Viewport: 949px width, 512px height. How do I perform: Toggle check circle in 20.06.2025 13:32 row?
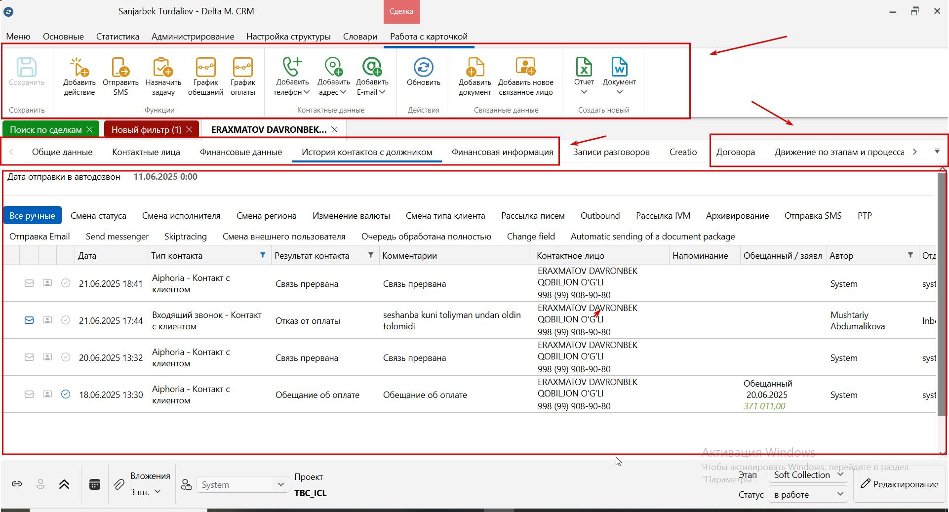click(66, 357)
